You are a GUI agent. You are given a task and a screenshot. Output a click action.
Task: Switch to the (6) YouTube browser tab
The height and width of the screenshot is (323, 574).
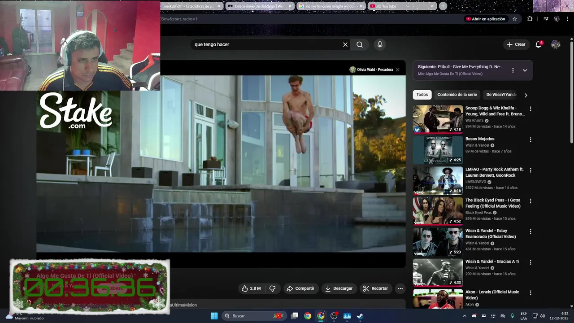[x=402, y=6]
